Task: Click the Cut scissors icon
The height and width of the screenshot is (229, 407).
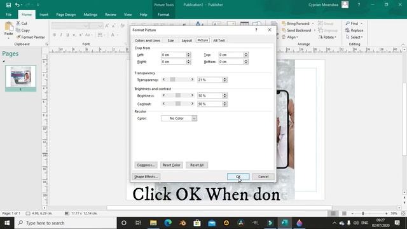Action: (x=18, y=24)
